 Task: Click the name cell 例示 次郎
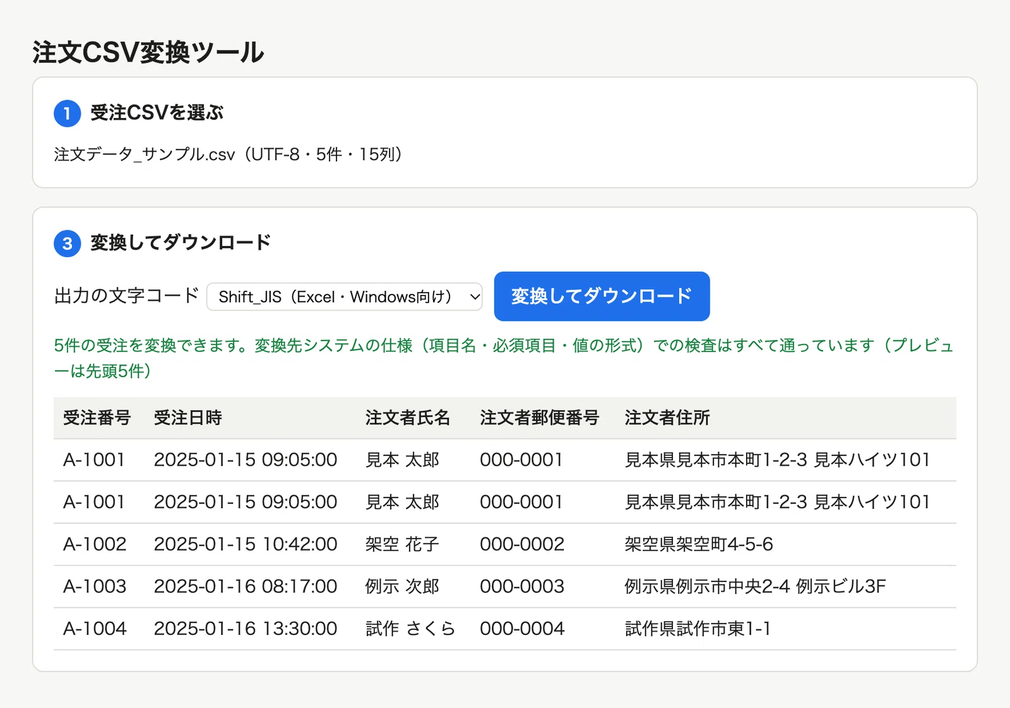pyautogui.click(x=402, y=586)
